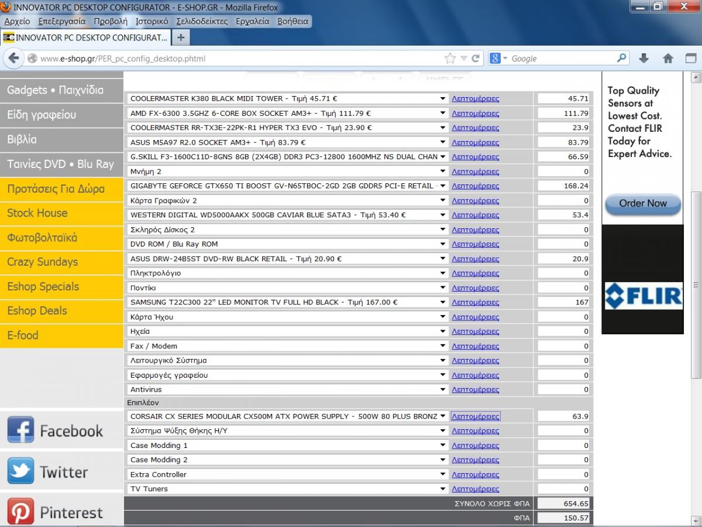Open the Twitter bird icon
The width and height of the screenshot is (702, 527).
coord(20,471)
